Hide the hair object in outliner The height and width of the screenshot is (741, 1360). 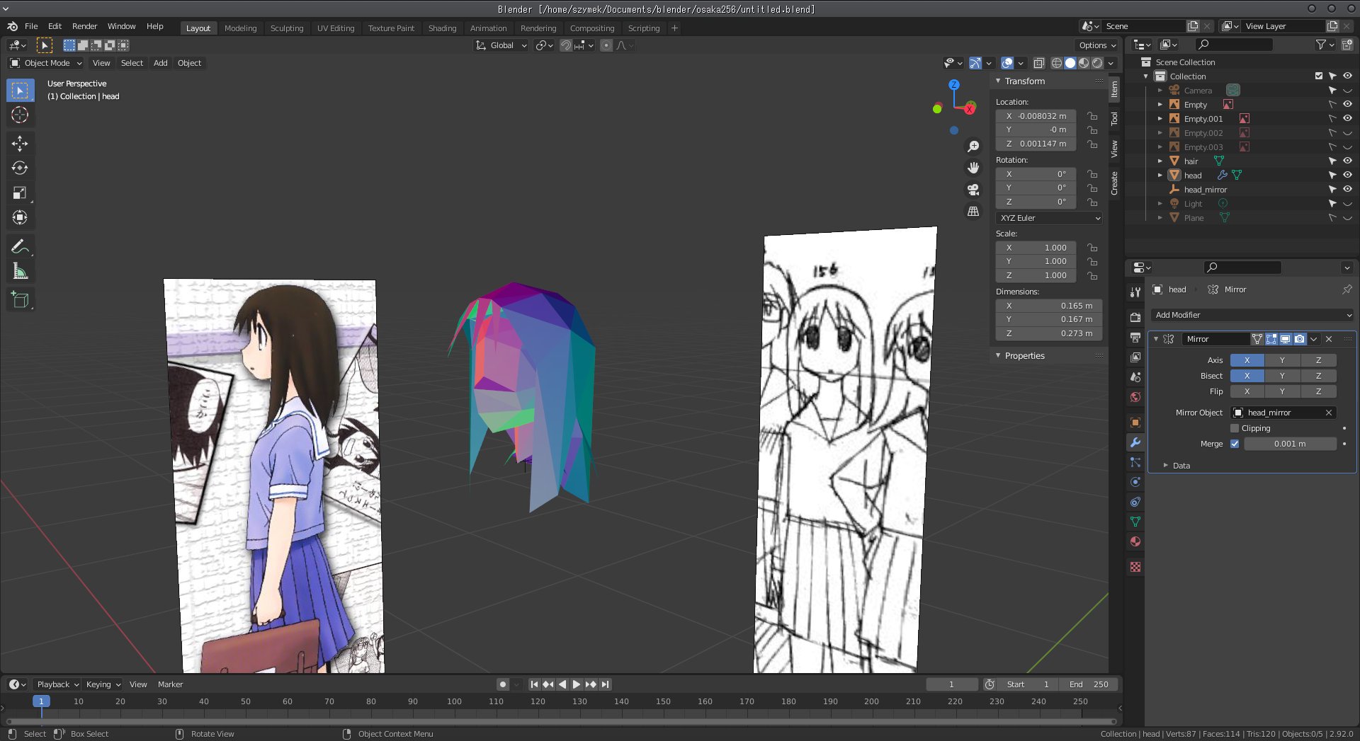click(1347, 161)
